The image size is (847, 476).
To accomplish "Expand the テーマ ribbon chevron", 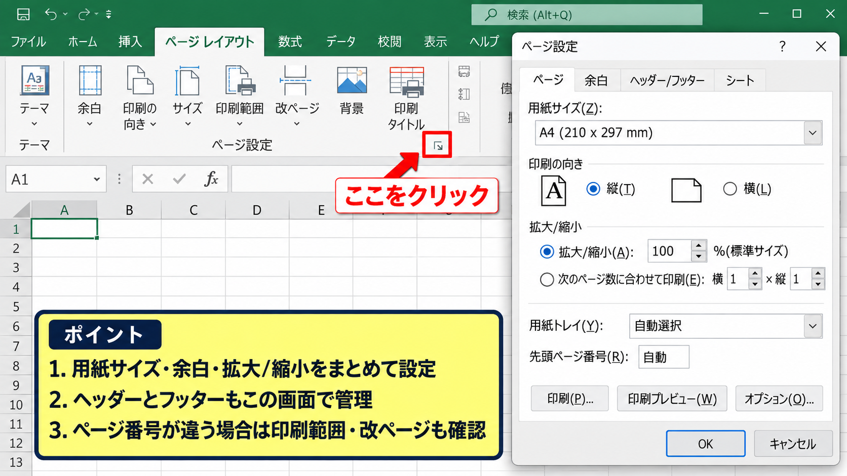I will pos(34,124).
